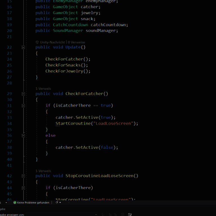Click the green no-problems checkmark icon
The image size is (216, 216).
(15, 202)
